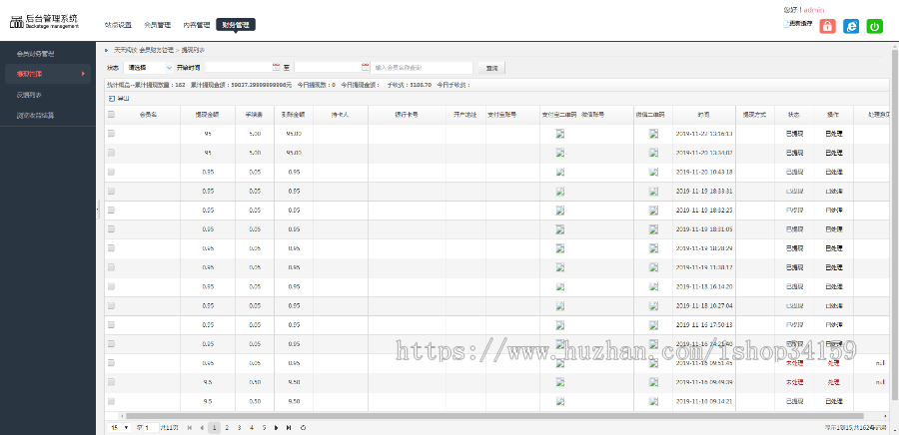Open WeChat QR image in 16:14:20 row
The width and height of the screenshot is (899, 435).
(653, 286)
